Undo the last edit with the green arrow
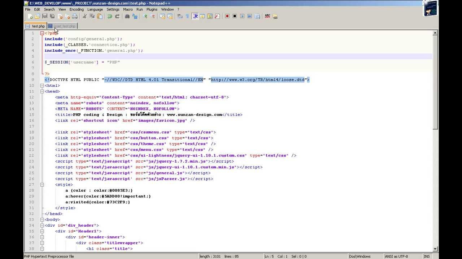Viewport: 462px width, 259px height. click(109, 16)
